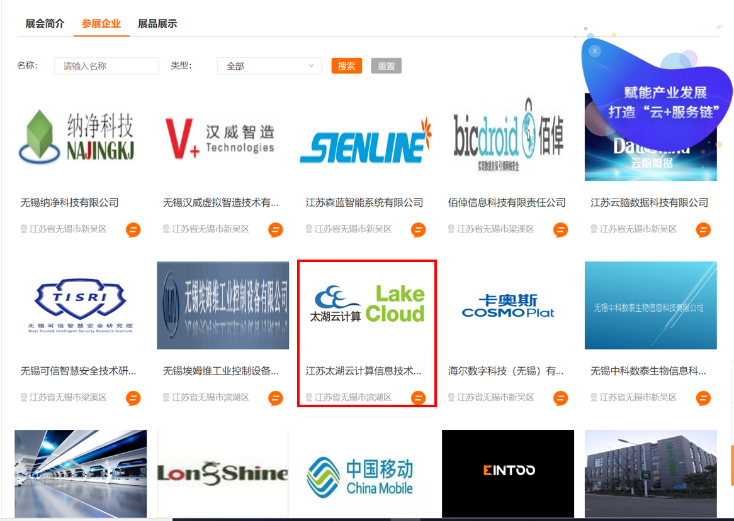
Task: Click address 江苏省无锡市梁溪区 under 佰倬信息科技
Action: [x=495, y=229]
